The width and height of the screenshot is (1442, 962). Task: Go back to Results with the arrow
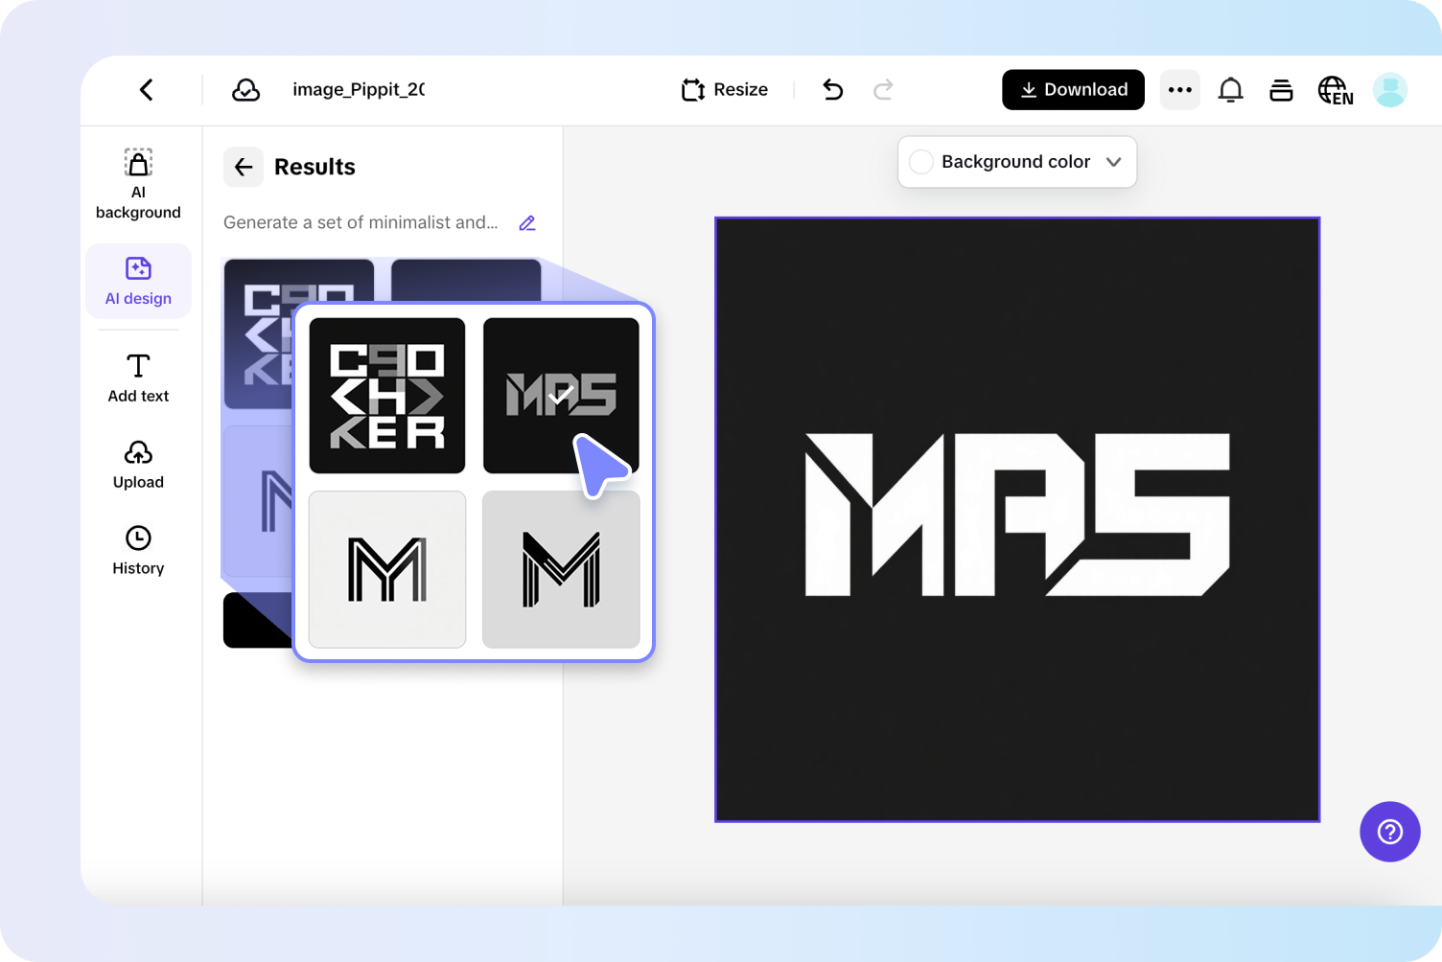coord(244,167)
